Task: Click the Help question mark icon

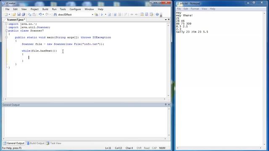Action: coord(157,15)
